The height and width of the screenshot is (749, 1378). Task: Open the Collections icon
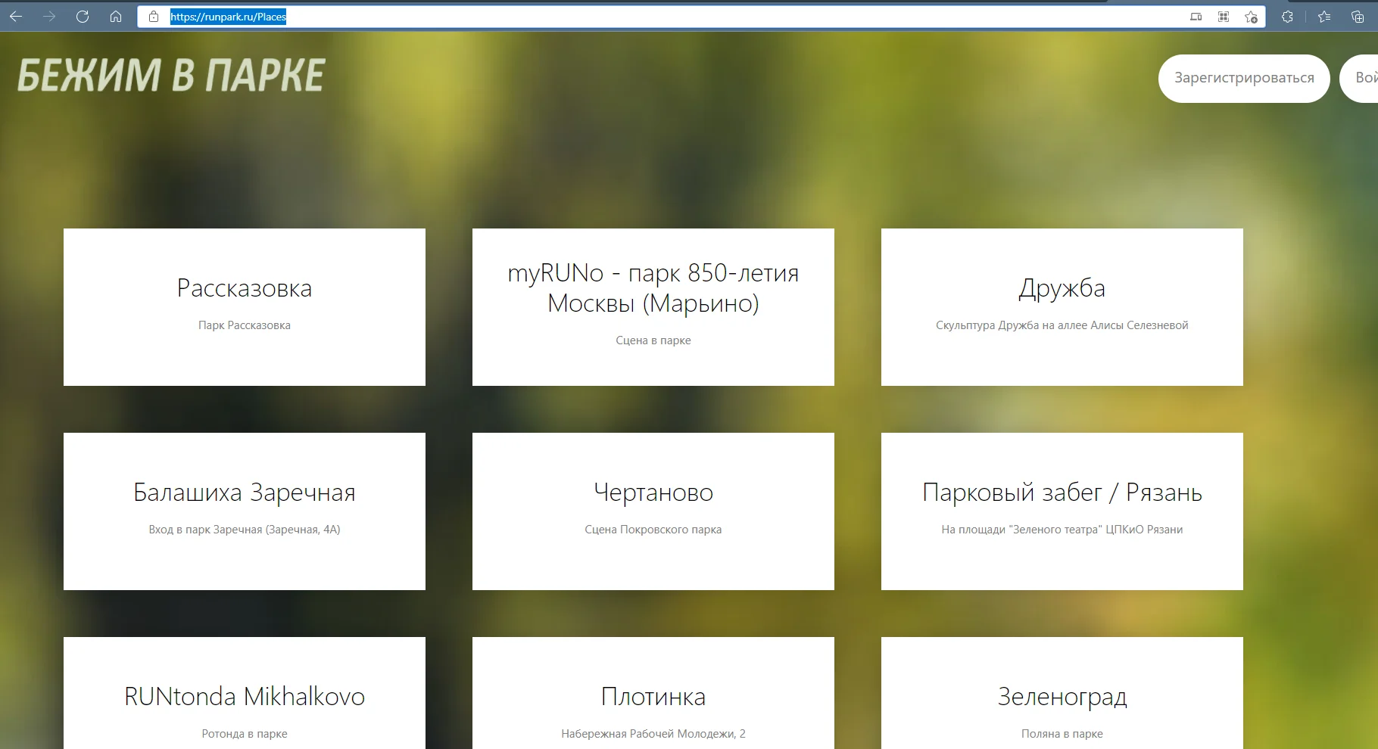(x=1356, y=16)
